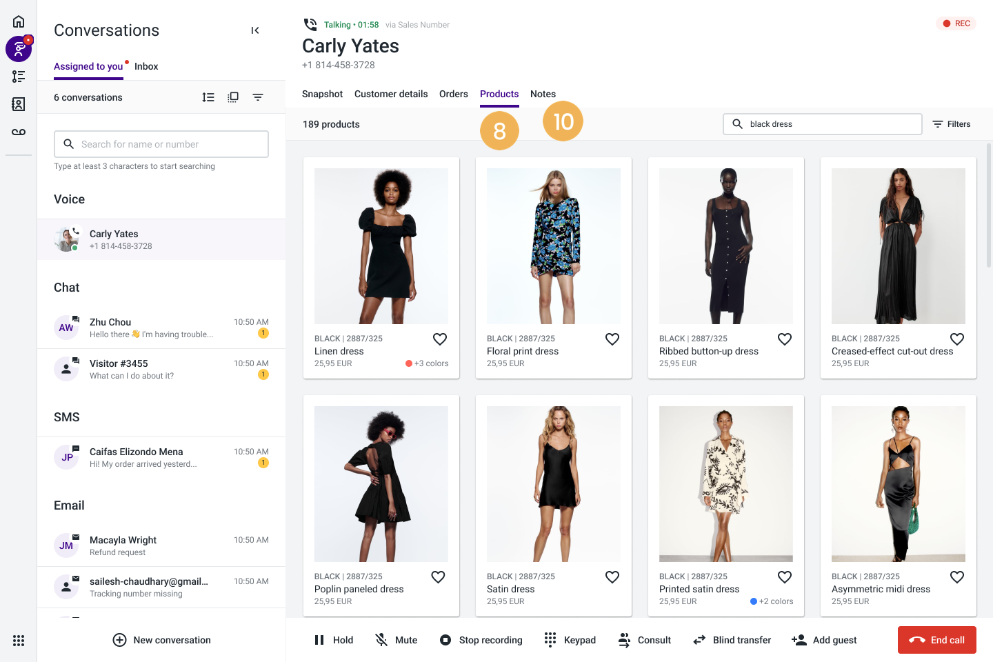The image size is (993, 662).
Task: Favorite the Linen dress product
Action: [440, 339]
